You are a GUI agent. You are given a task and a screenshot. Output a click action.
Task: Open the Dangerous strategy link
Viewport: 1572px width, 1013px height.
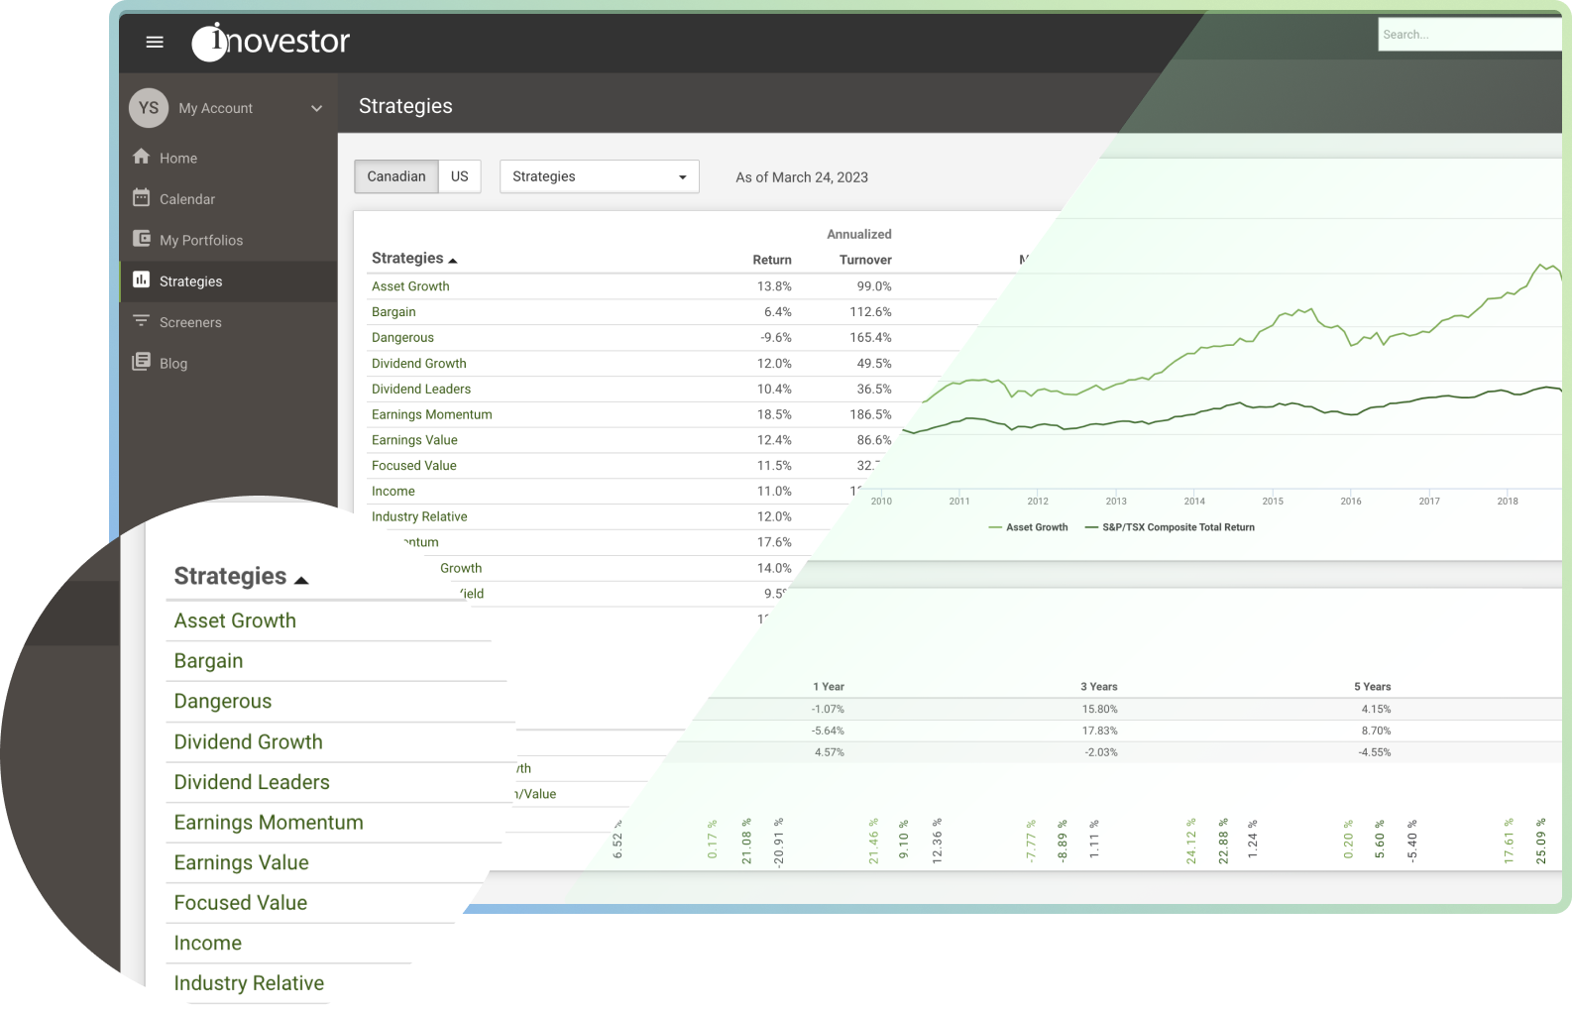(402, 338)
